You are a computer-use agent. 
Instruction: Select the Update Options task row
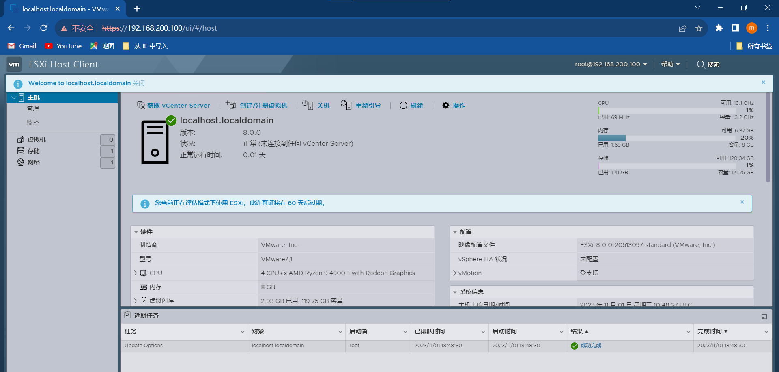click(446, 346)
